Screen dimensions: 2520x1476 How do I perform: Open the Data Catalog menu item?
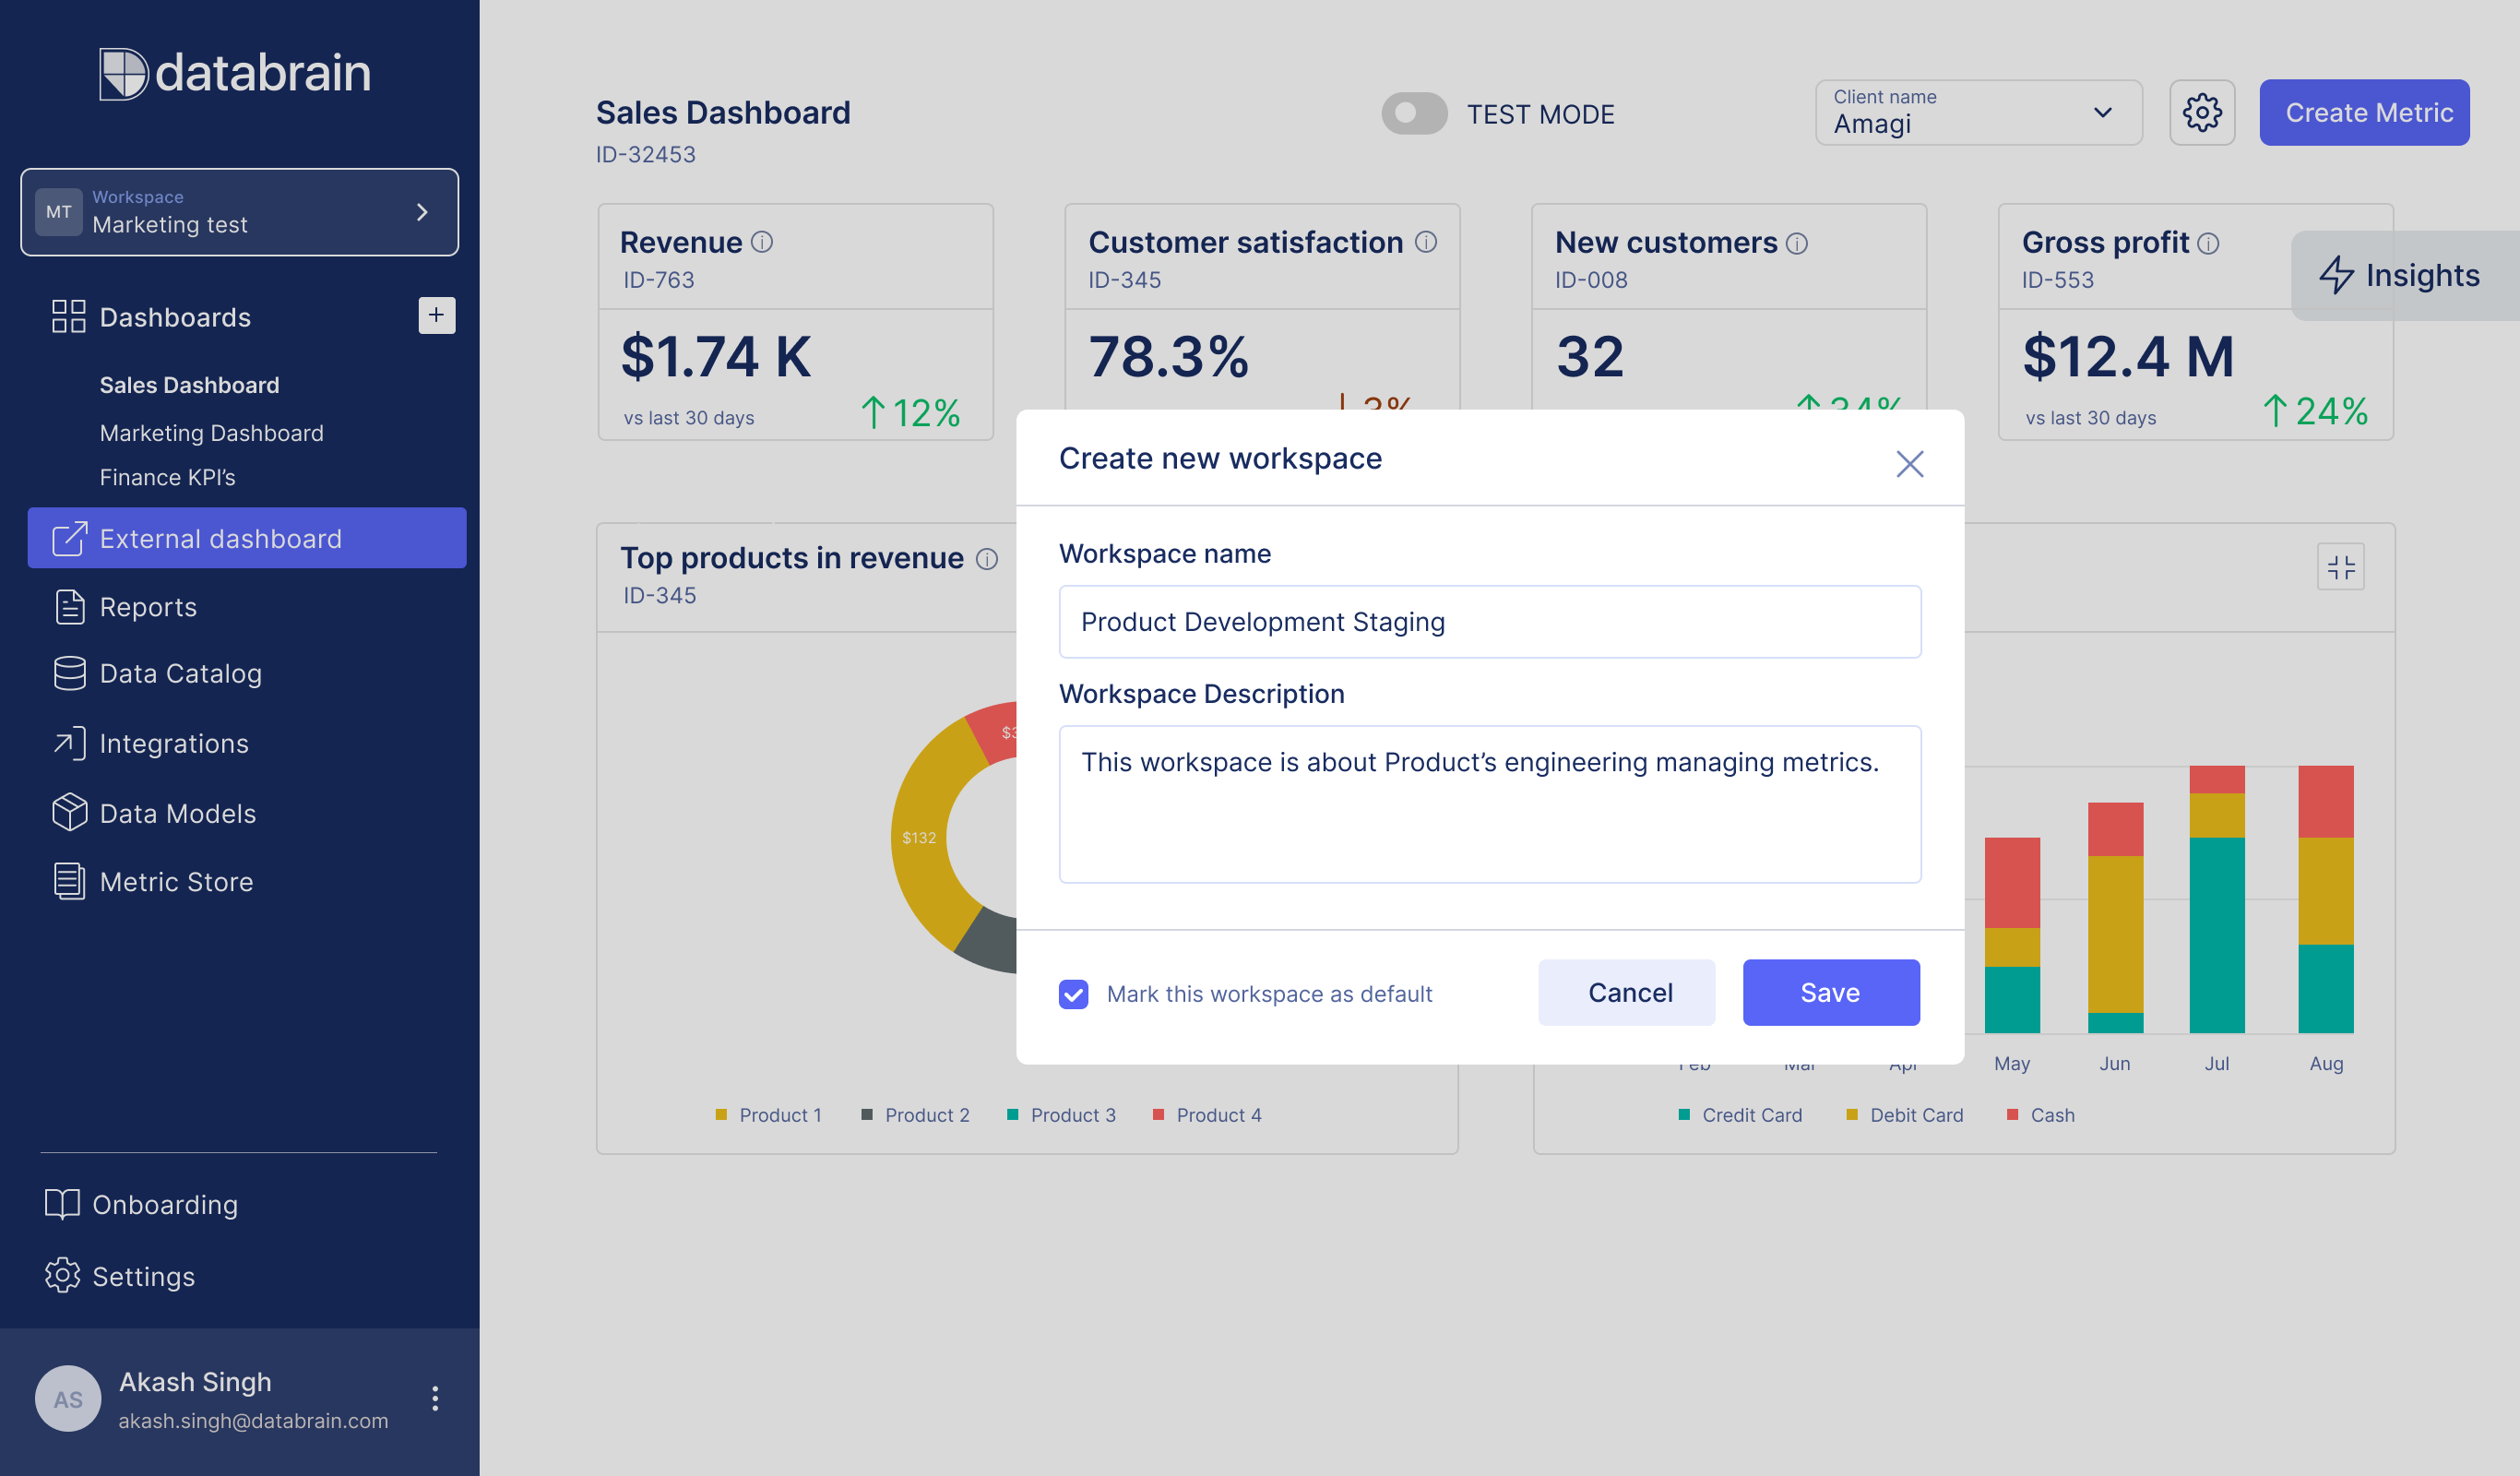(180, 674)
